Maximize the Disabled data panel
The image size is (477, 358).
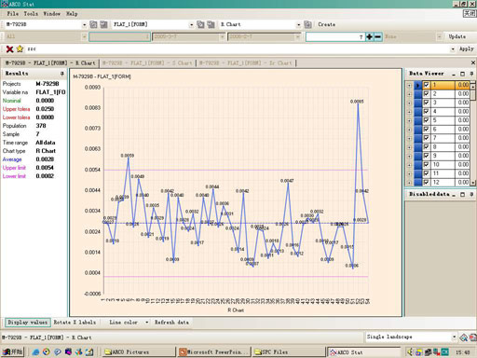pos(462,194)
